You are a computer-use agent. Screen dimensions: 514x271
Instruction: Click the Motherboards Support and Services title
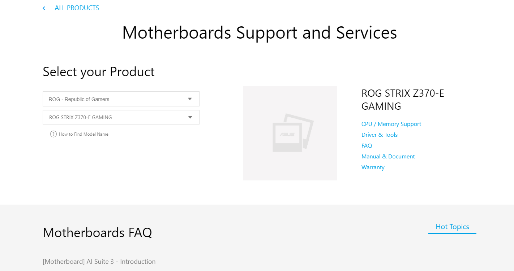coord(260,32)
